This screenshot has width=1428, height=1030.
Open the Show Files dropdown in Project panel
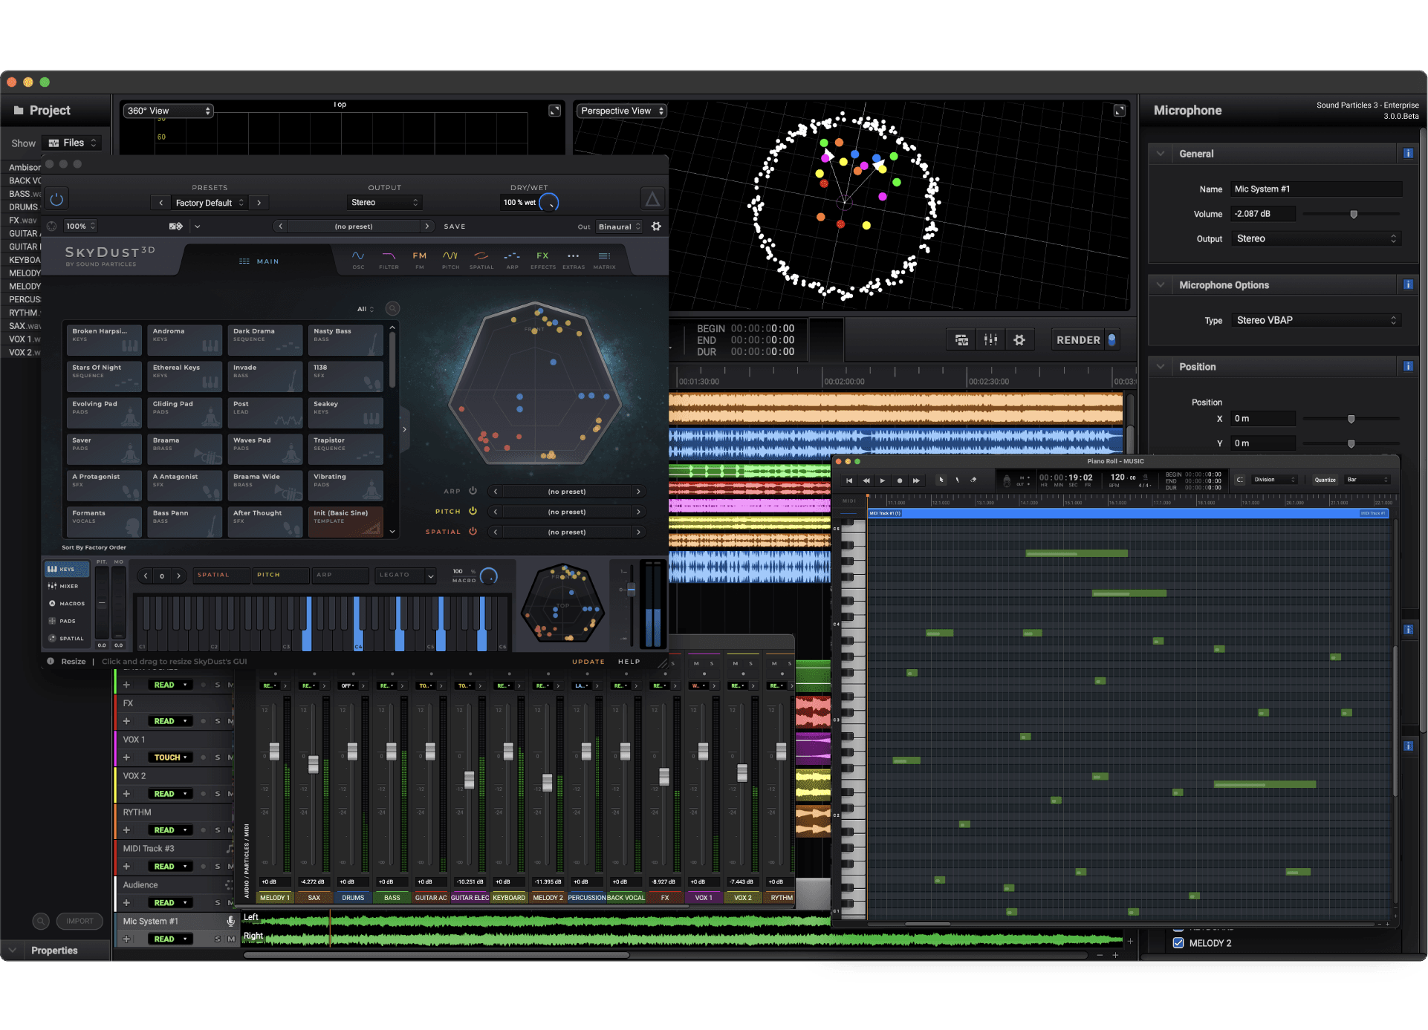(73, 143)
